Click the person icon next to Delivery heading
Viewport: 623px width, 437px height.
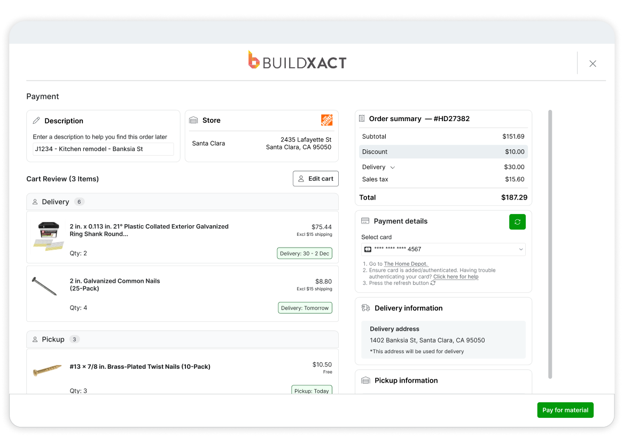tap(36, 202)
